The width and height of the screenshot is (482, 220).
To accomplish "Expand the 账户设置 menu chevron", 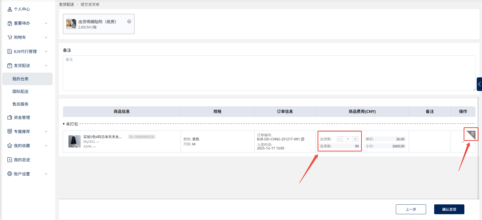I will [x=46, y=174].
